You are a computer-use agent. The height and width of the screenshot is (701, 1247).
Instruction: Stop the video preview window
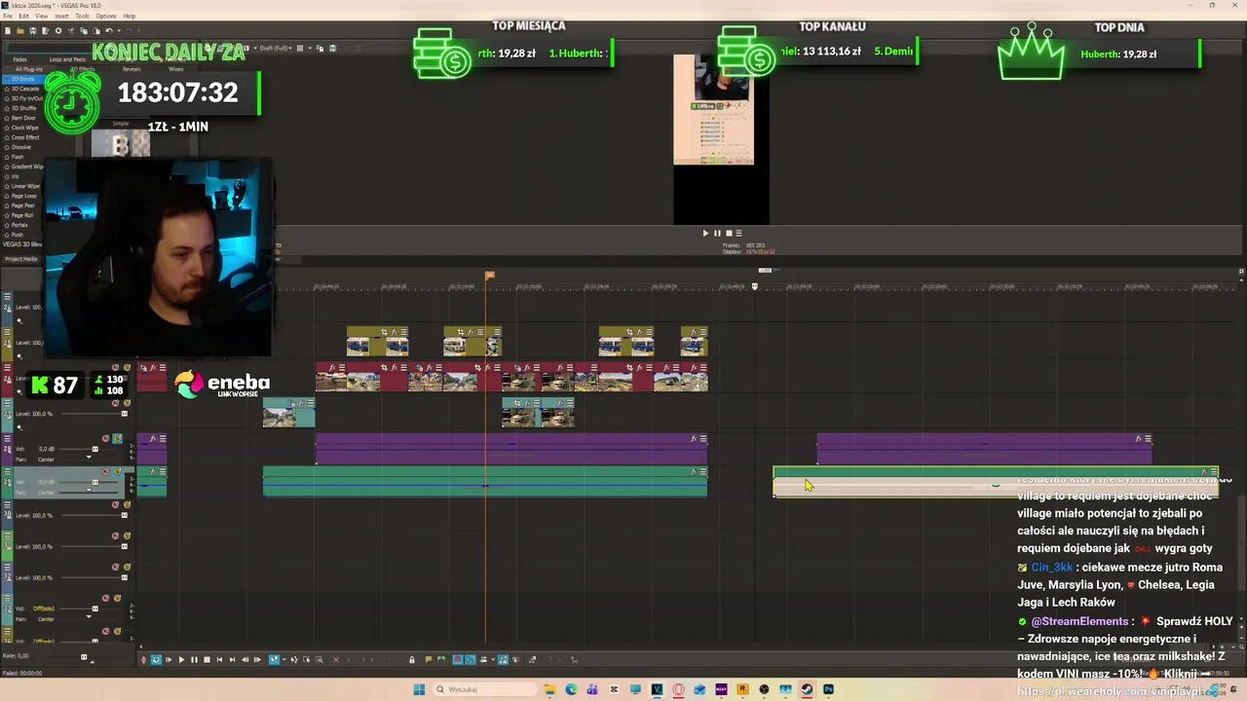pyautogui.click(x=728, y=233)
